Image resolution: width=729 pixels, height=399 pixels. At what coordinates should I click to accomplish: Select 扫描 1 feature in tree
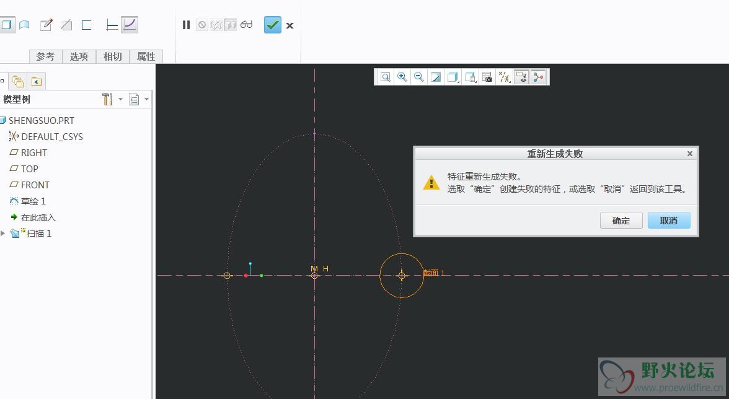[x=38, y=234]
